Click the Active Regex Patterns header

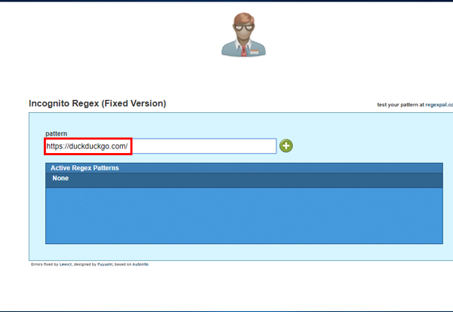click(84, 167)
